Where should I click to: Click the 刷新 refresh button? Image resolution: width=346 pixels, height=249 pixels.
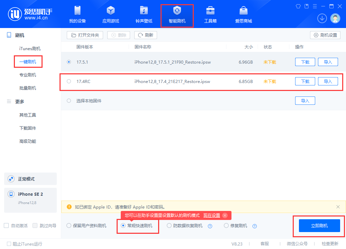point(146,35)
